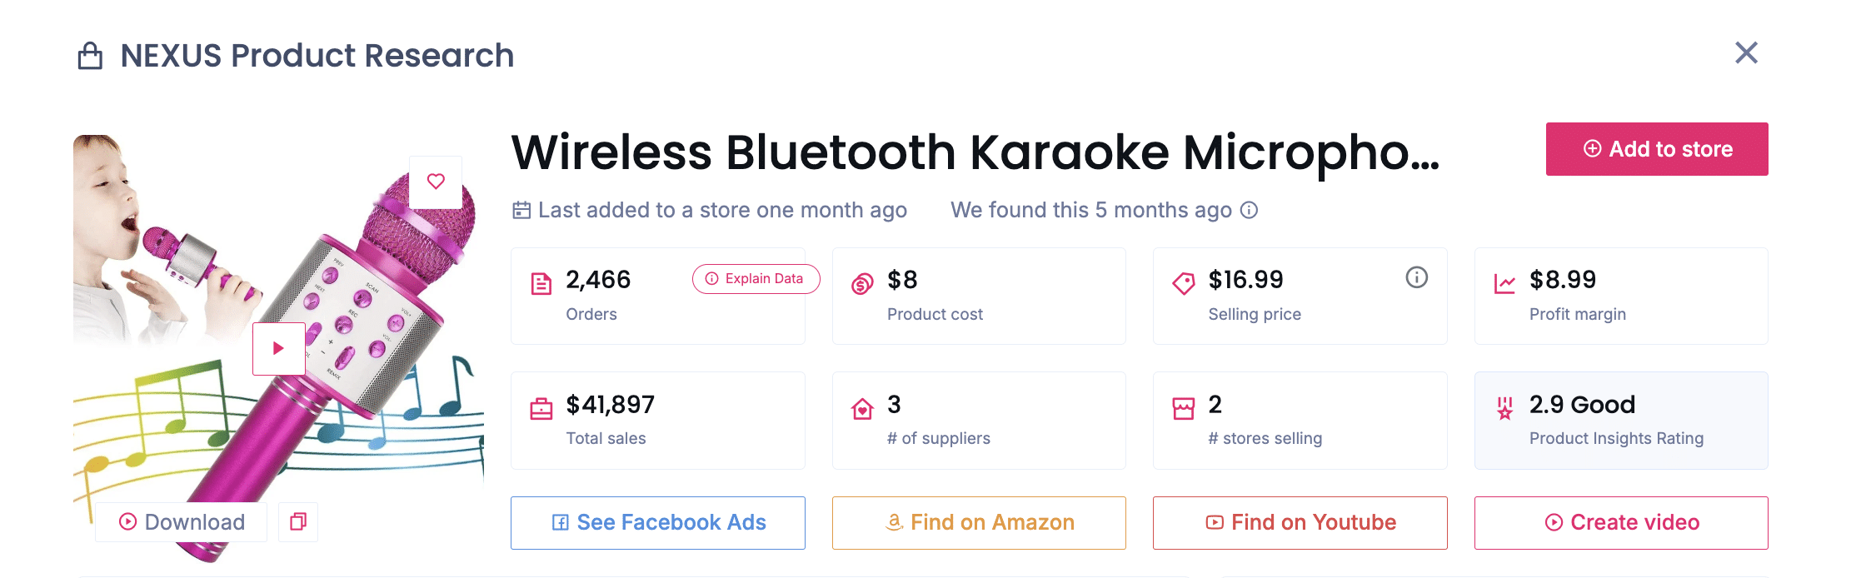The width and height of the screenshot is (1851, 578).
Task: Click the Orders document icon
Action: click(x=541, y=284)
